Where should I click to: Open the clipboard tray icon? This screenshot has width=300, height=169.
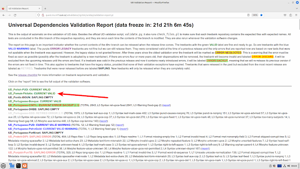click(x=270, y=166)
